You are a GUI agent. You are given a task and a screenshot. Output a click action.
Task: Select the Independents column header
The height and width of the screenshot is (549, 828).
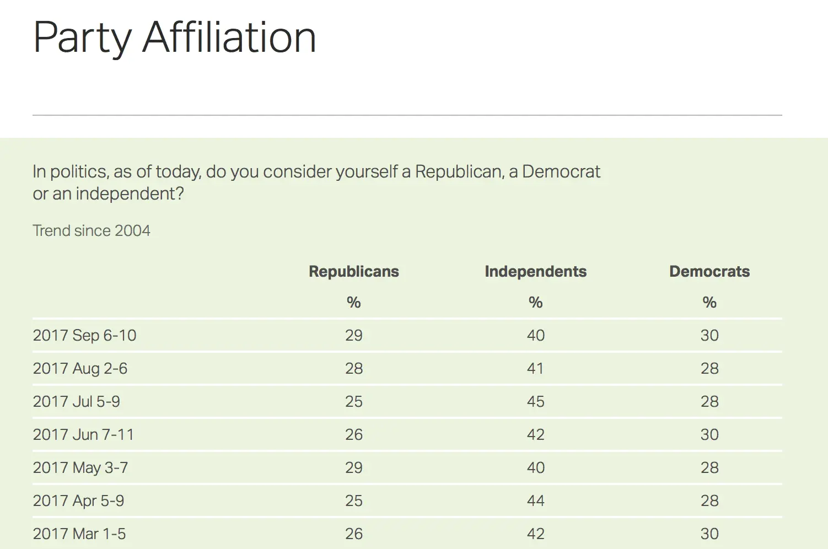click(535, 271)
